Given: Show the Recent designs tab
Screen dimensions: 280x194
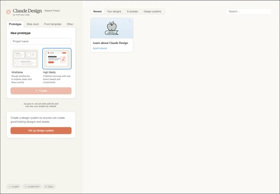Looking at the screenshot, I should (x=97, y=11).
